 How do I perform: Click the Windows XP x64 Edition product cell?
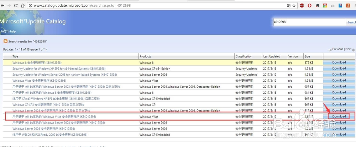155,69
